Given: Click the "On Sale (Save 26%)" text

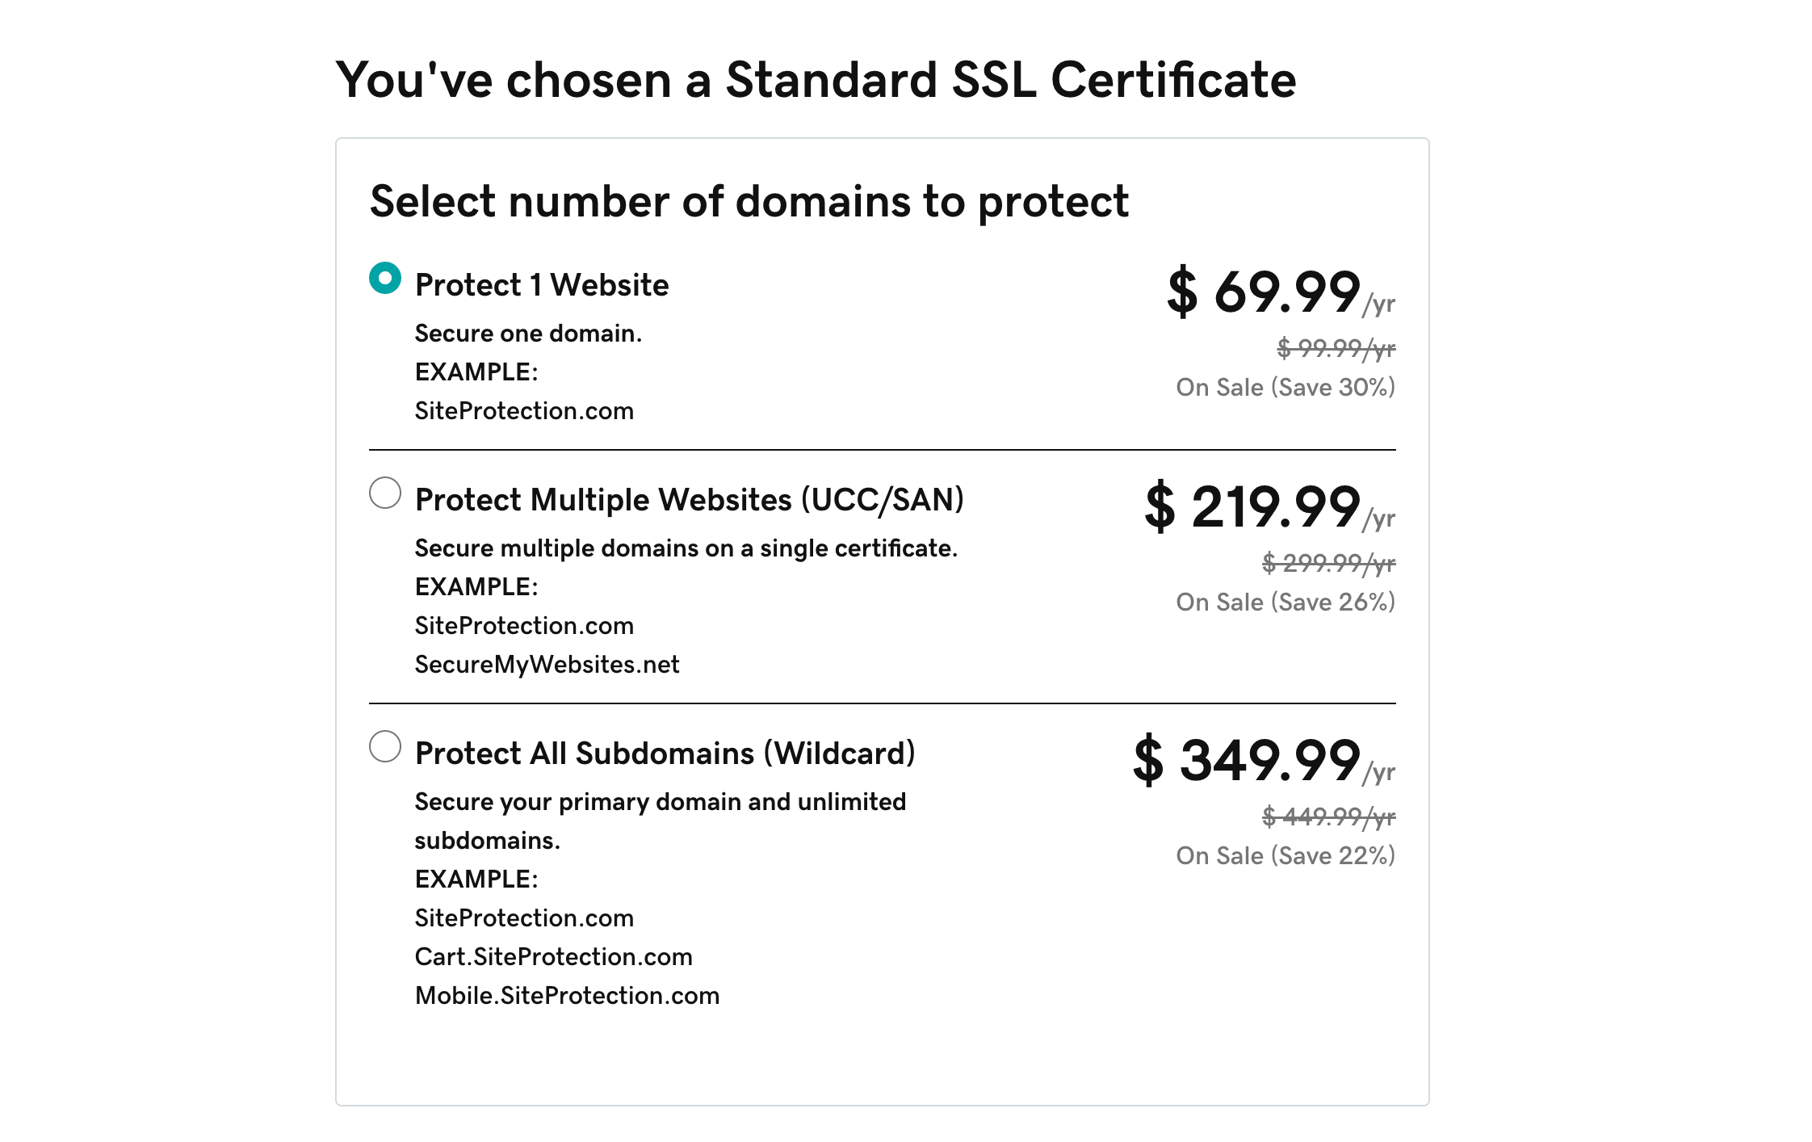Looking at the screenshot, I should 1285,602.
